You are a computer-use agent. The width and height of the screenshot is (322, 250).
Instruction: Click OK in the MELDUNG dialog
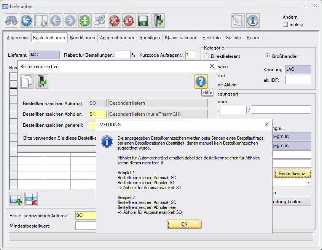pyautogui.click(x=184, y=224)
